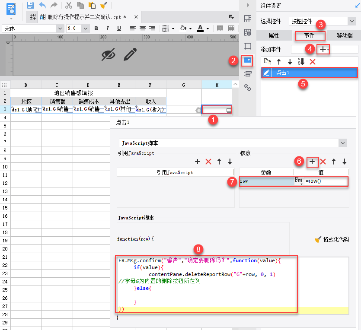
Task: Click inside the JavaScript code editor
Action: click(x=233, y=285)
